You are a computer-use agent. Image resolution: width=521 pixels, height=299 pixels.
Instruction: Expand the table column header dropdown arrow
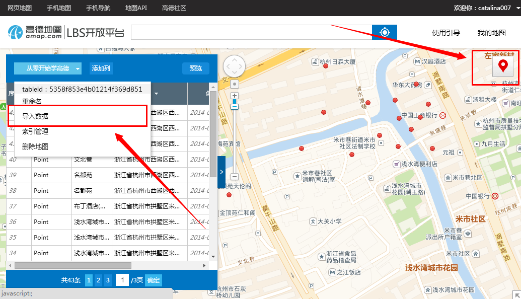[x=156, y=94]
